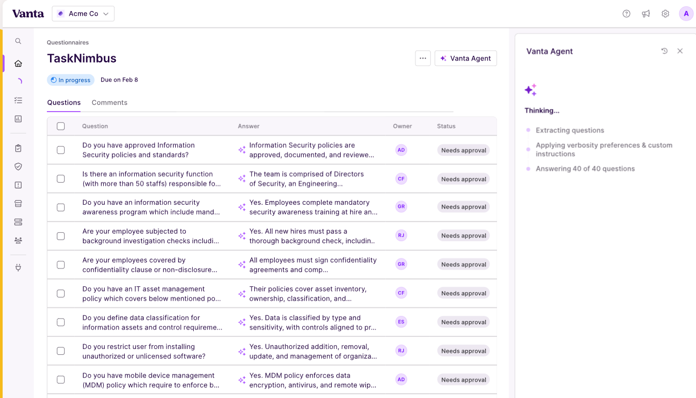
Task: Open answer 'The team is comprised of Directors'
Action: tap(306, 179)
